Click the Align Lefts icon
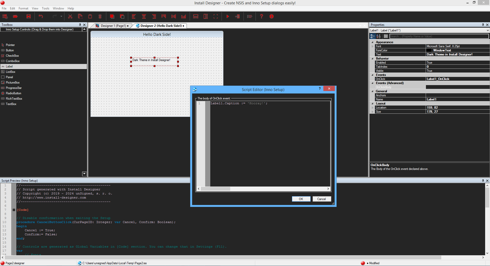Image resolution: width=490 pixels, height=266 pixels. point(134,16)
